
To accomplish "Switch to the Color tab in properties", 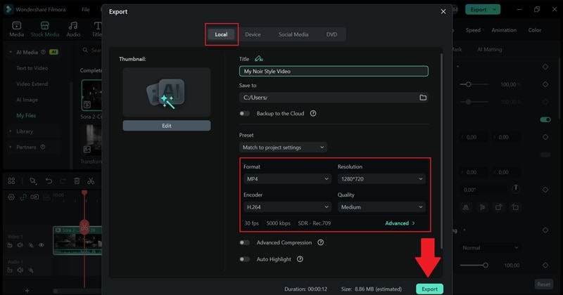I will click(535, 30).
